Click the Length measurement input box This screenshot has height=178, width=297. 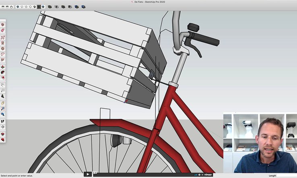(x=286, y=176)
